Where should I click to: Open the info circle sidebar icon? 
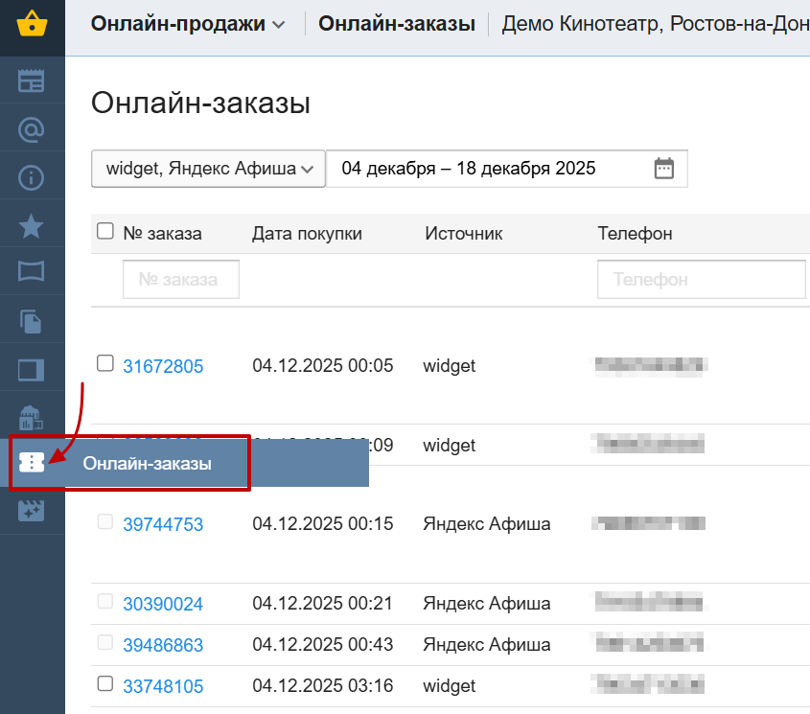[32, 176]
